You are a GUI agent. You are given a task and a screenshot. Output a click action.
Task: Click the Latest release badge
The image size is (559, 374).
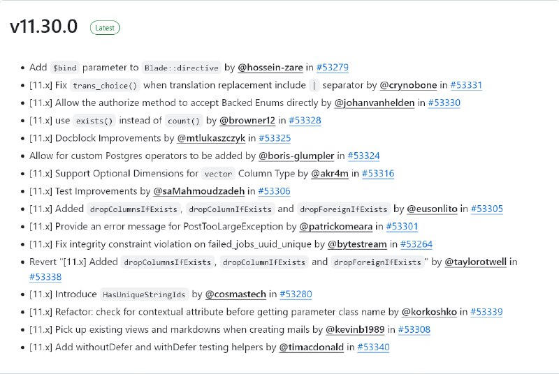point(105,28)
